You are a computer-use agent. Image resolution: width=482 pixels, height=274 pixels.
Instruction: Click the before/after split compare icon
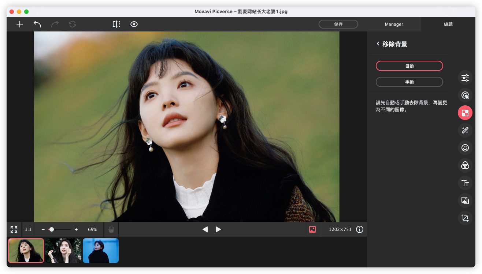(116, 24)
